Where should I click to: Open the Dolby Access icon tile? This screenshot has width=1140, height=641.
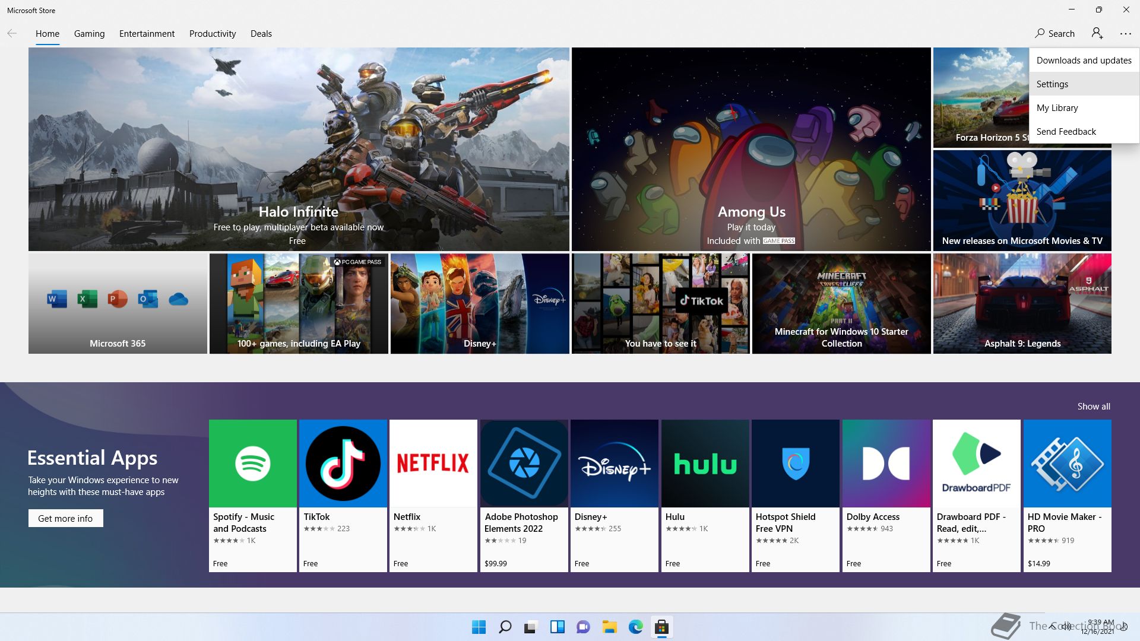pyautogui.click(x=886, y=464)
